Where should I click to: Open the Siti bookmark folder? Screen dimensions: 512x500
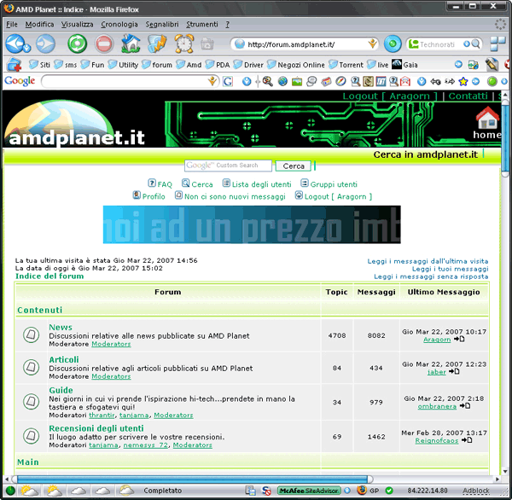(39, 65)
